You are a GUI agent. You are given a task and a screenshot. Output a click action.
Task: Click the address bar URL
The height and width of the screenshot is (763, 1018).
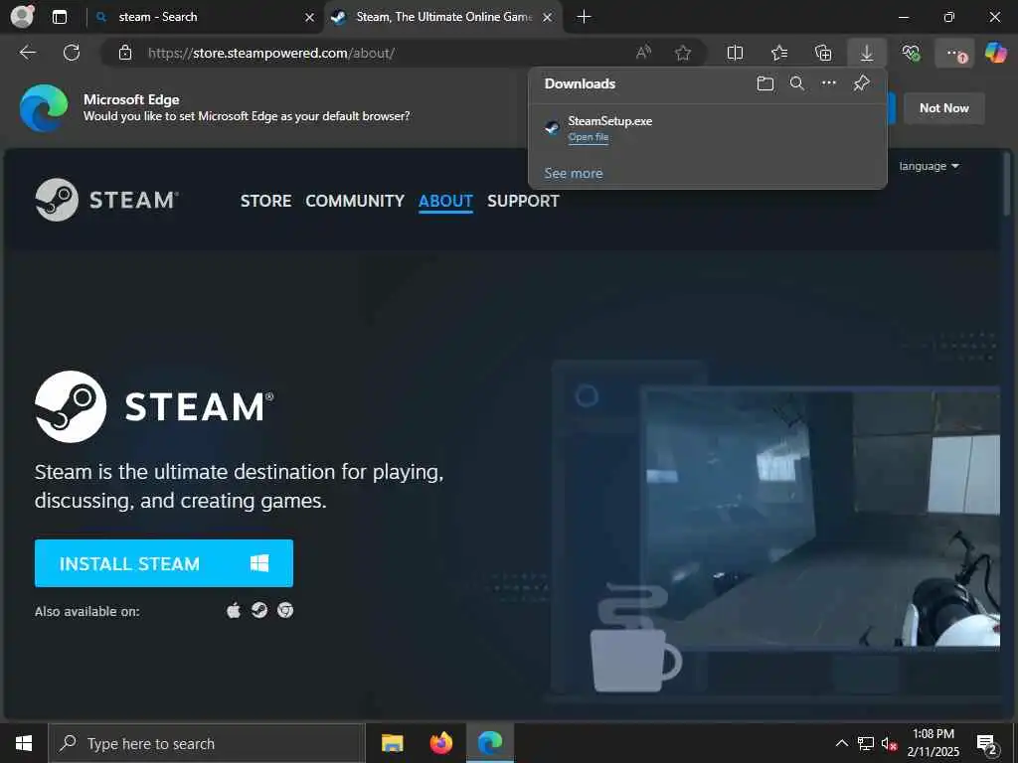point(271,53)
